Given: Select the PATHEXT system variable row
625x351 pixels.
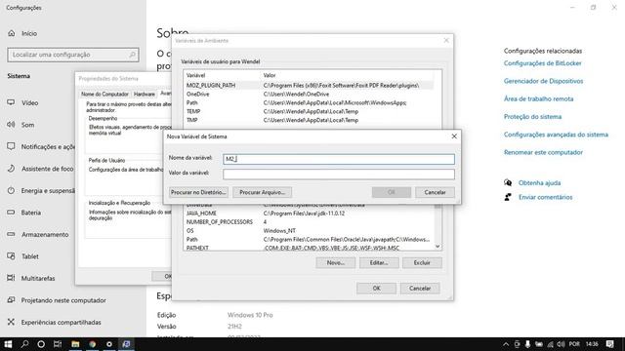Looking at the screenshot, I should click(x=309, y=248).
